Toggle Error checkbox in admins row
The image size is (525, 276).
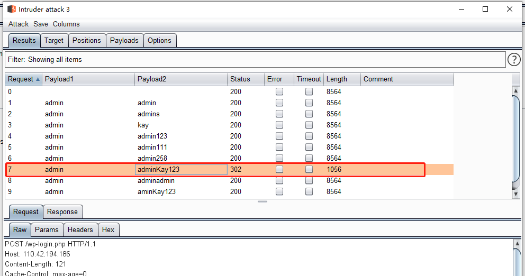point(279,114)
